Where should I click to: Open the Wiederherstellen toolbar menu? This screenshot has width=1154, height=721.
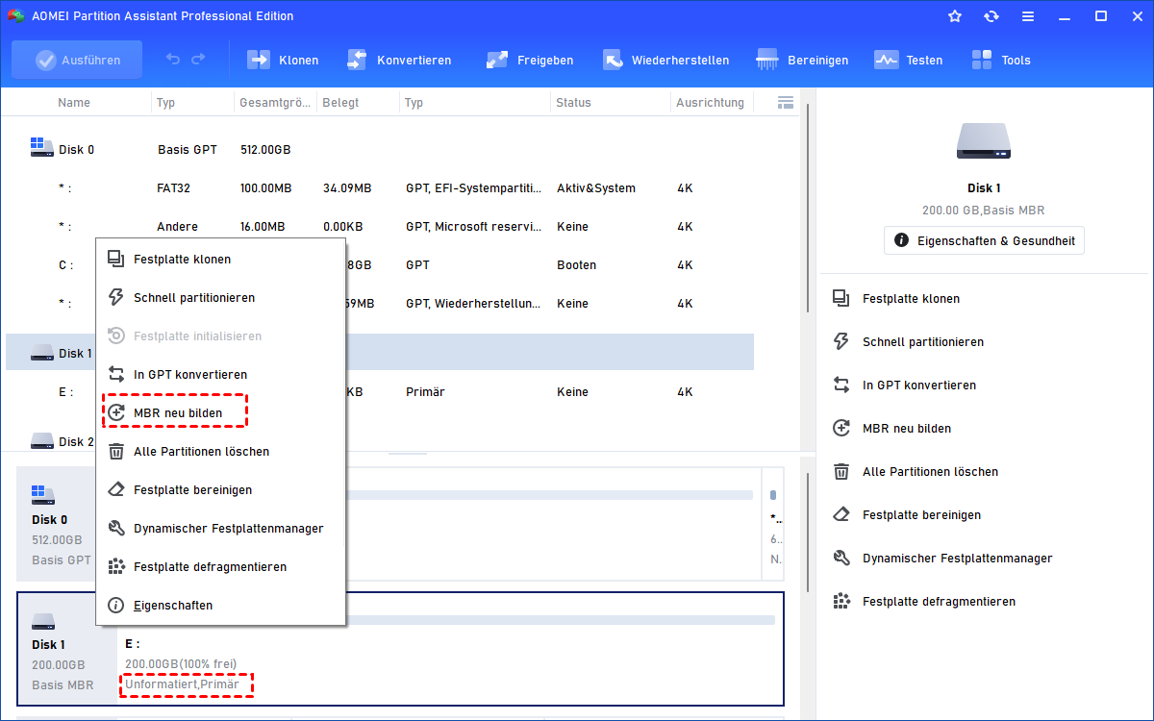[x=665, y=60]
